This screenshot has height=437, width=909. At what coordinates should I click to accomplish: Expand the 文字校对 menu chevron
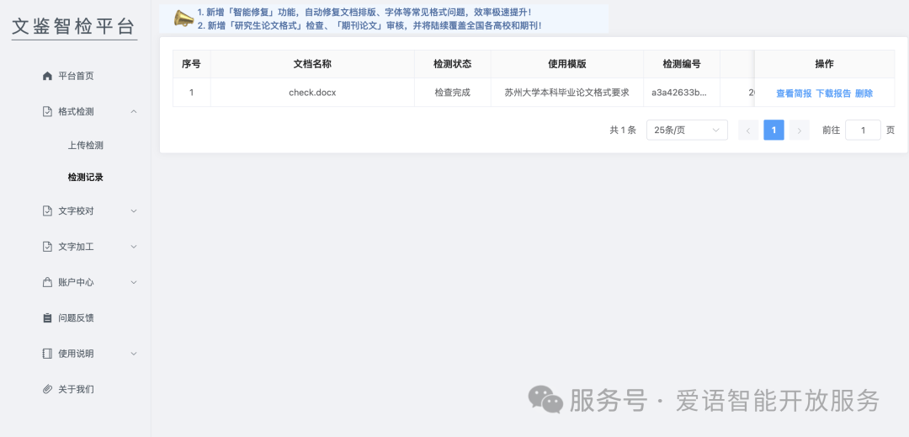[x=134, y=211]
